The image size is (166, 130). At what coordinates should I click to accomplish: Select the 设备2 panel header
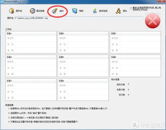(x=83, y=33)
